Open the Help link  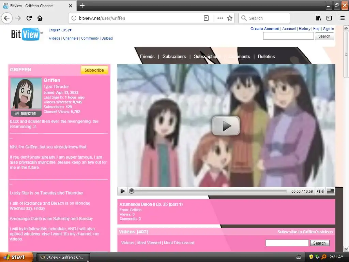(317, 29)
